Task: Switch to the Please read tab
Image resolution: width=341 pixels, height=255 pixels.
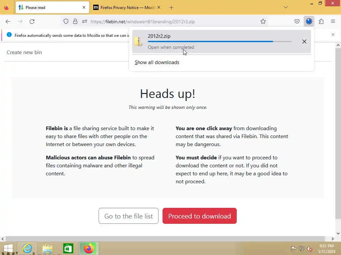Action: click(x=52, y=8)
